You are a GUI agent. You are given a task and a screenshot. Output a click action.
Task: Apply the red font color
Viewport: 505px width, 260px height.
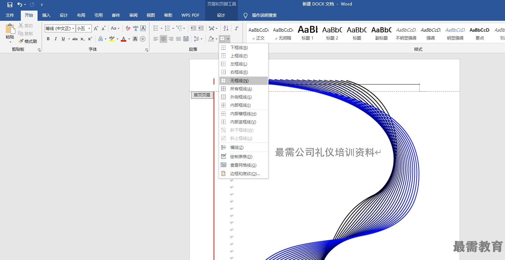(124, 39)
